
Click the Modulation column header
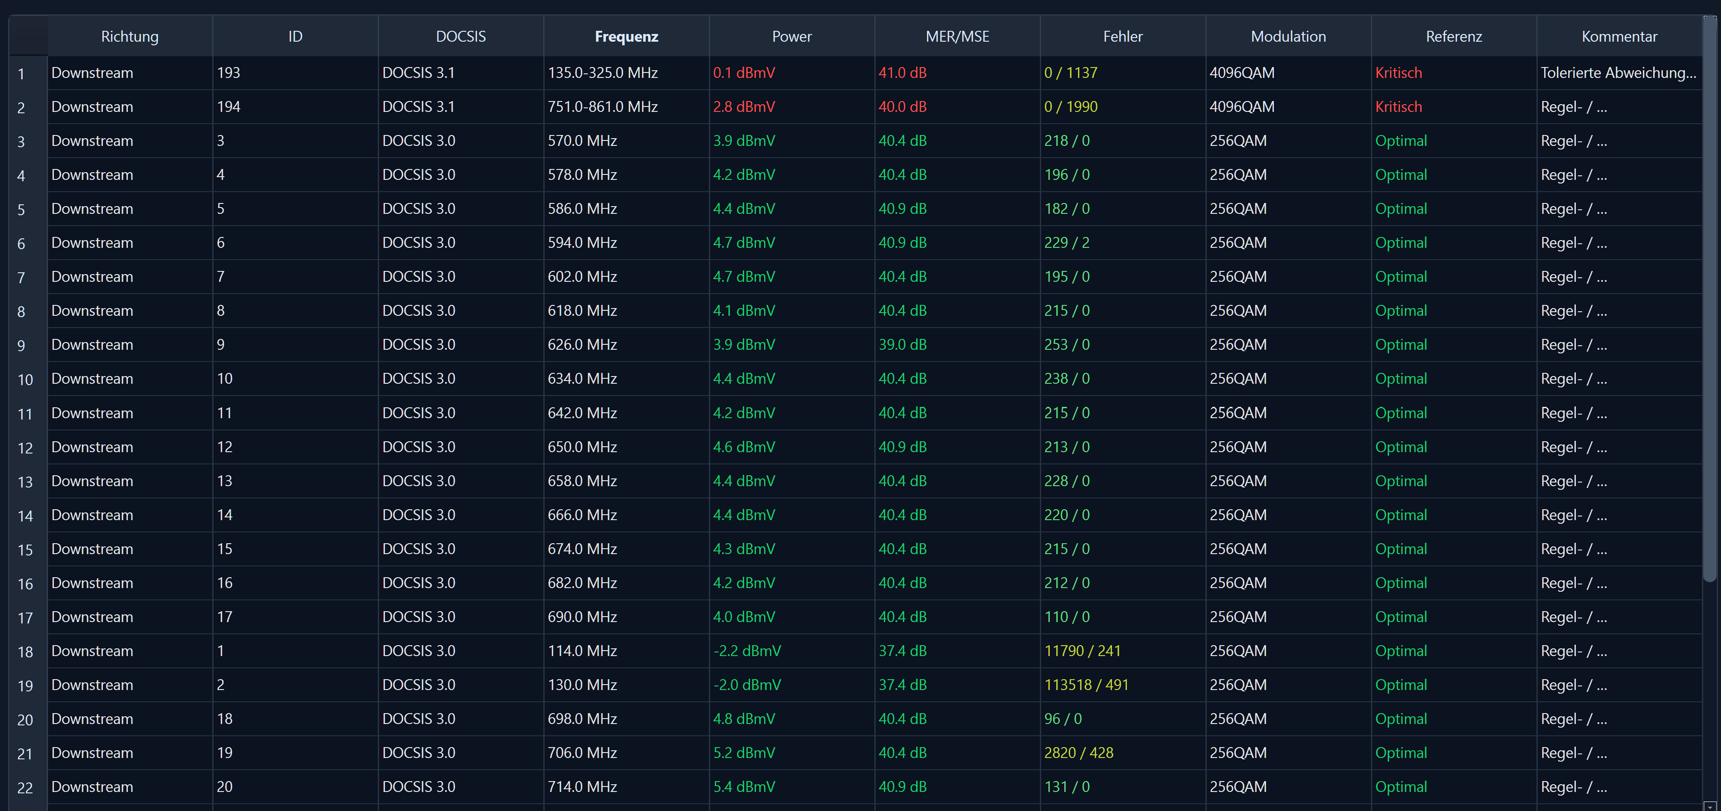pyautogui.click(x=1288, y=37)
